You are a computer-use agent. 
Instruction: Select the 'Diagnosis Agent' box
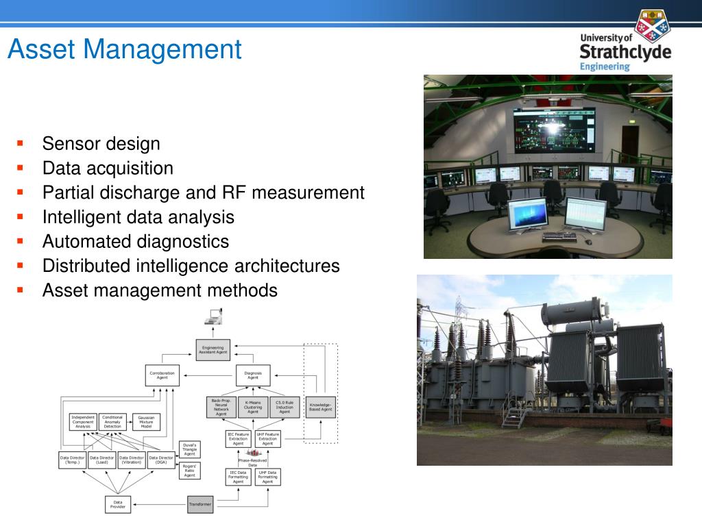click(x=253, y=375)
